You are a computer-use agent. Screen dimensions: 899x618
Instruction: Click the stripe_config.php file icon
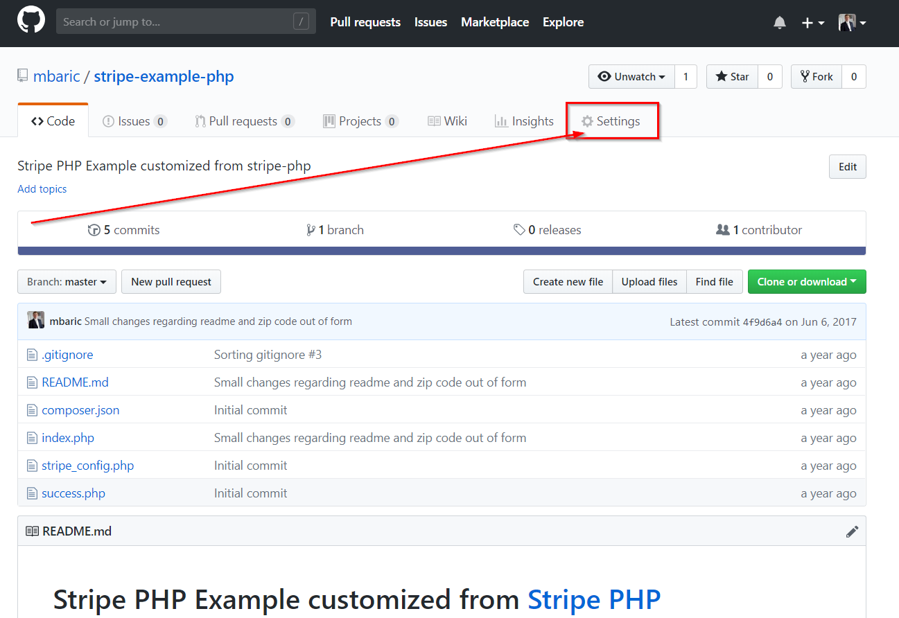[x=31, y=466]
